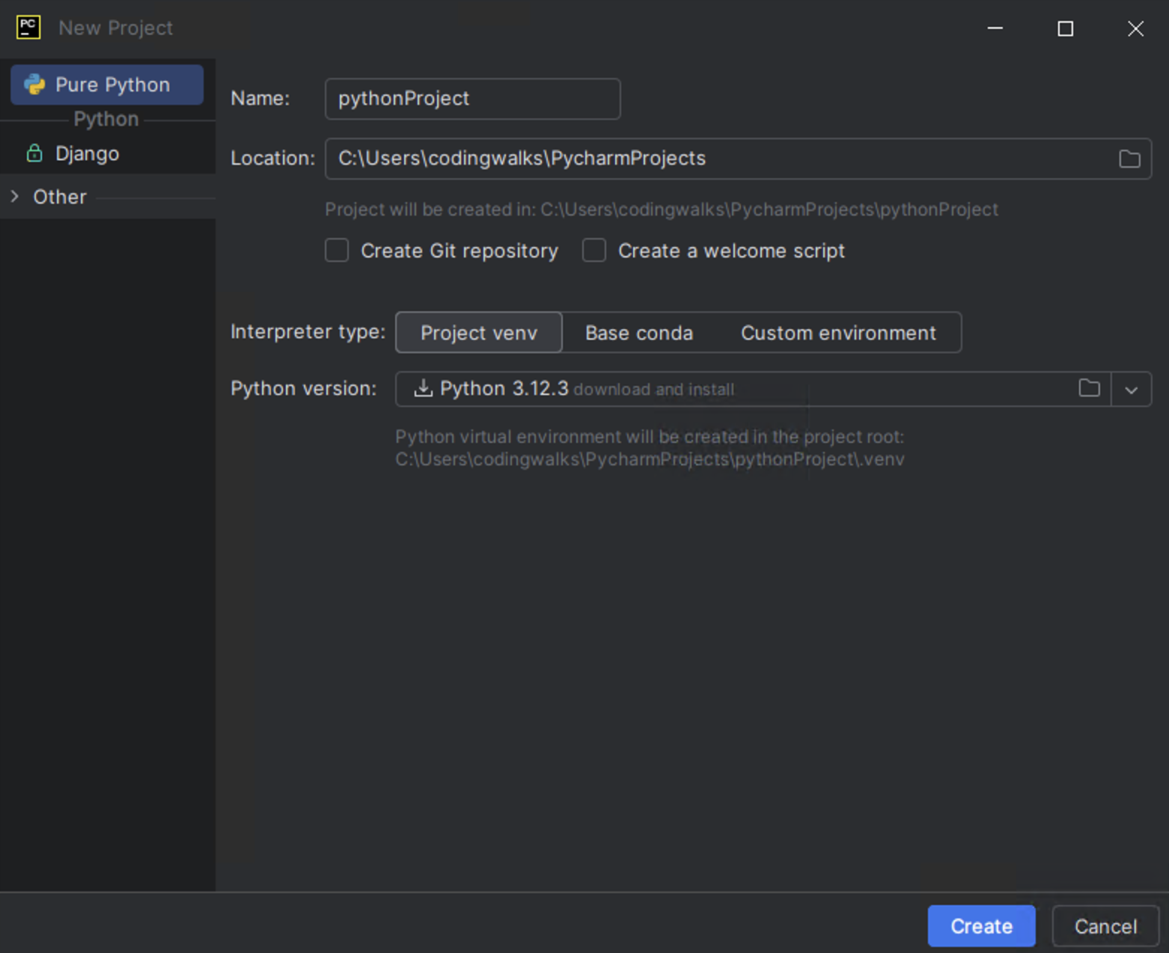Select the Django project type
This screenshot has width=1169, height=953.
[87, 153]
